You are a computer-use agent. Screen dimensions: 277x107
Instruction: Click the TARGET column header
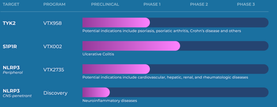point(11,4)
